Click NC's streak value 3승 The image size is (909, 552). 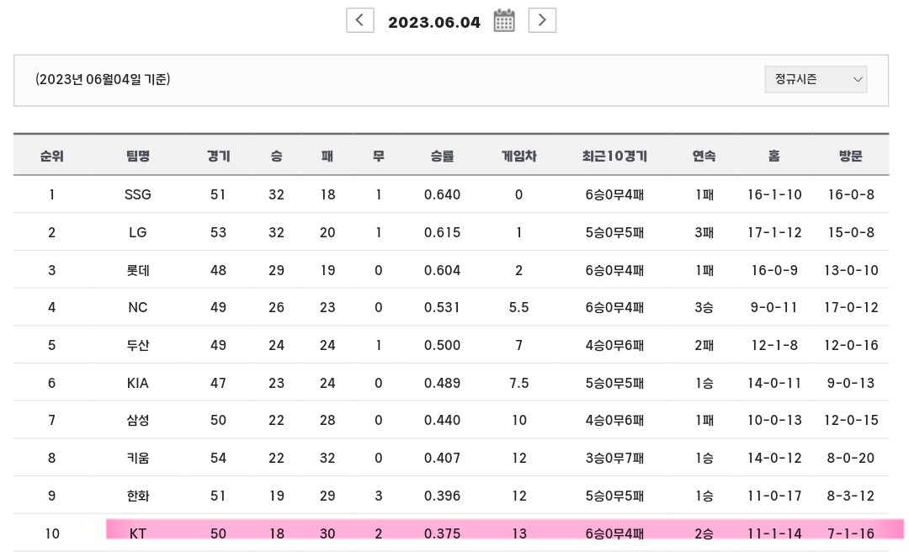click(x=704, y=307)
